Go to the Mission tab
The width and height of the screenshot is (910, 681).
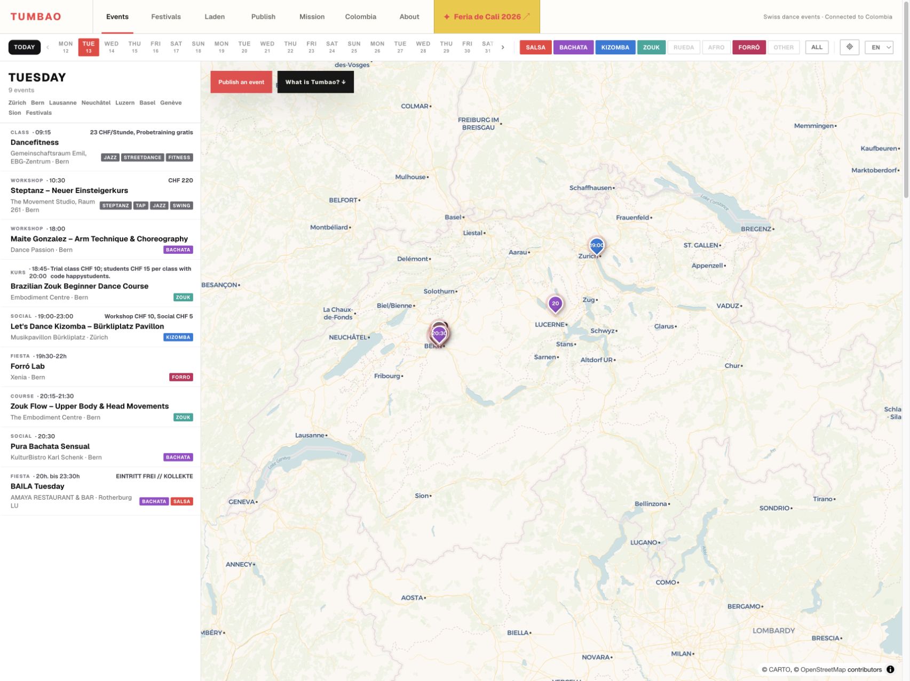[312, 17]
